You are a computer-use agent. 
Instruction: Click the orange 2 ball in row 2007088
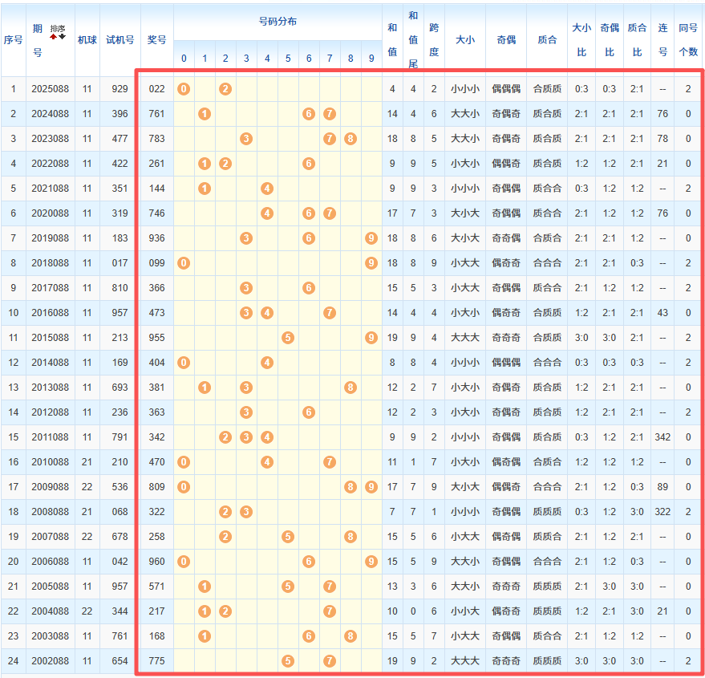(225, 537)
